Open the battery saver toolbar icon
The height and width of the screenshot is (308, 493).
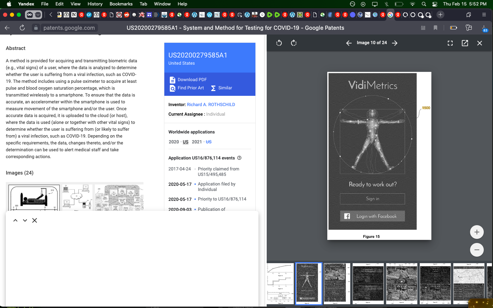454,28
